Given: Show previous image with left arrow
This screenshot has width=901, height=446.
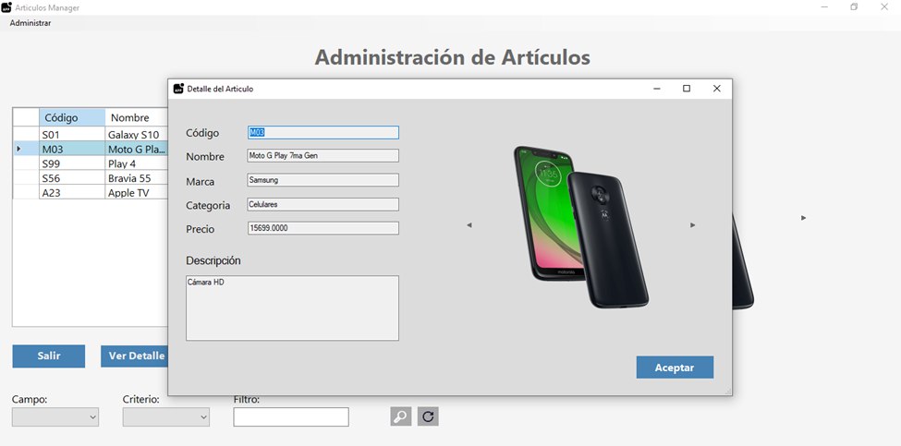Looking at the screenshot, I should pyautogui.click(x=469, y=225).
